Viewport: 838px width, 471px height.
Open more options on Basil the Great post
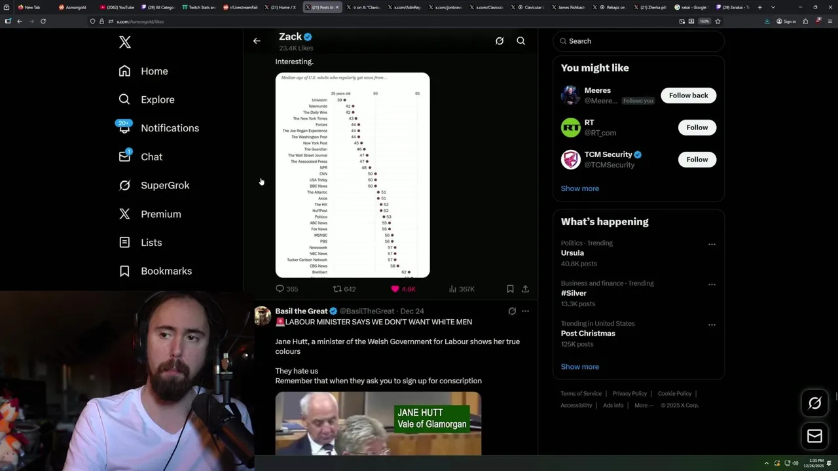(525, 311)
